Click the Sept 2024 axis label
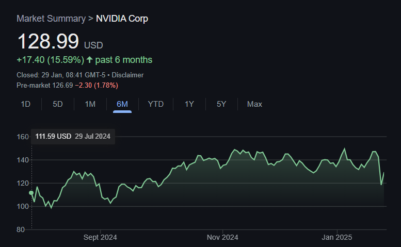Viewport: 401px width, 247px height. pos(100,237)
